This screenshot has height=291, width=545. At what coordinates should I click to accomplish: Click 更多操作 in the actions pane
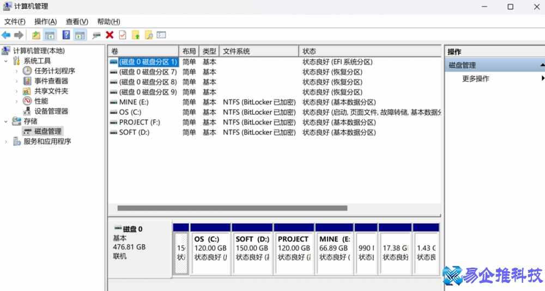tap(476, 79)
